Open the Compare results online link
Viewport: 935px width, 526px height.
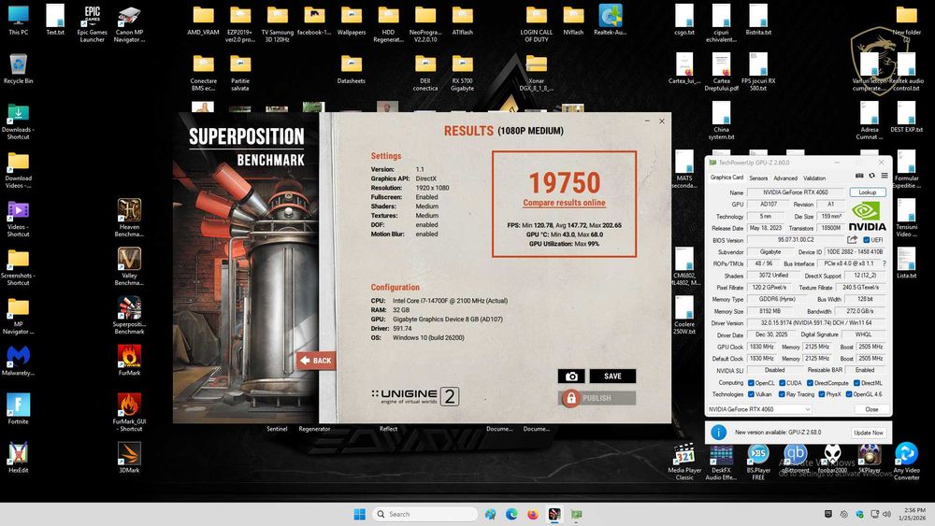click(564, 203)
